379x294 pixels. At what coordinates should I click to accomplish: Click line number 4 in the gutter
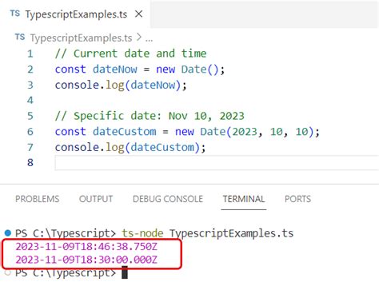[30, 101]
